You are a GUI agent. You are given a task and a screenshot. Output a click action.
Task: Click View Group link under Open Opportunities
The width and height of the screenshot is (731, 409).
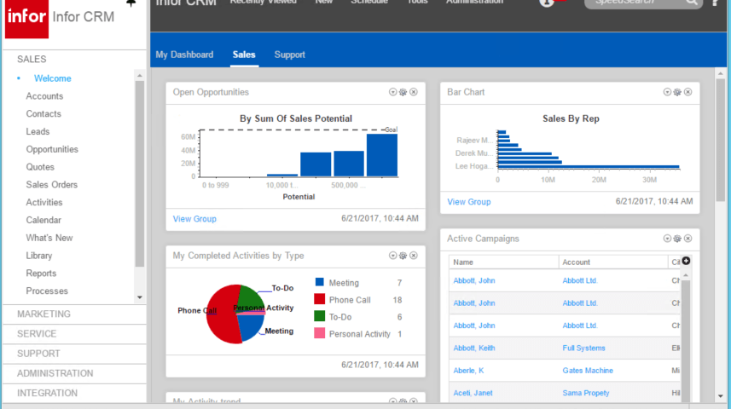click(194, 219)
